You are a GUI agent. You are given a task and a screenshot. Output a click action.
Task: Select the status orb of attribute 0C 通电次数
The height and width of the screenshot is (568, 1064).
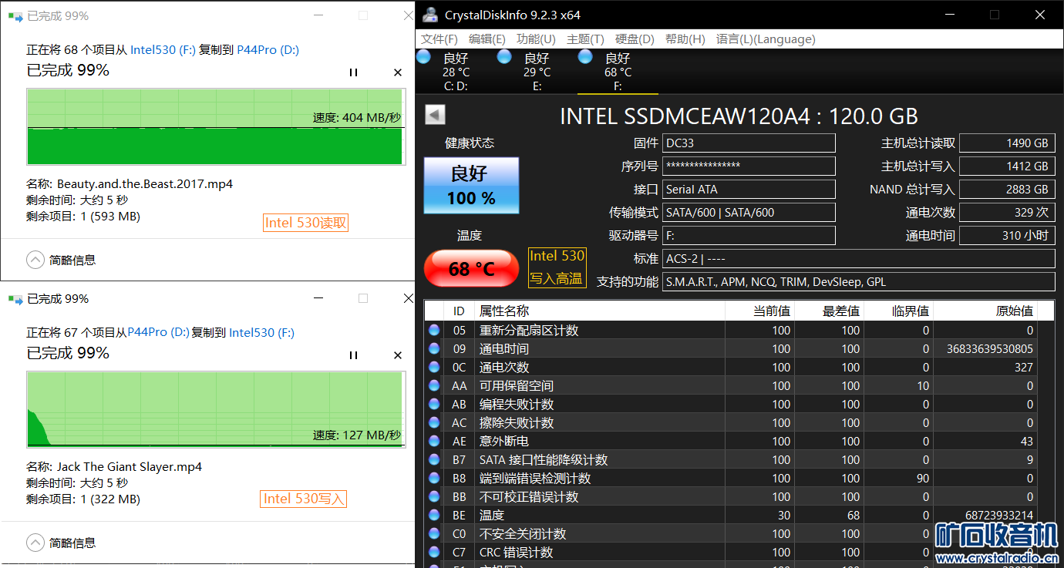click(434, 367)
